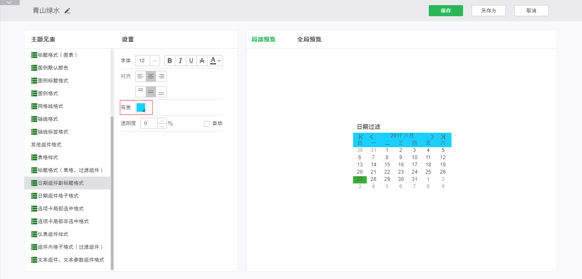Enable the 自动 checkbox
Viewport: 582px width, 279px height.
point(207,124)
